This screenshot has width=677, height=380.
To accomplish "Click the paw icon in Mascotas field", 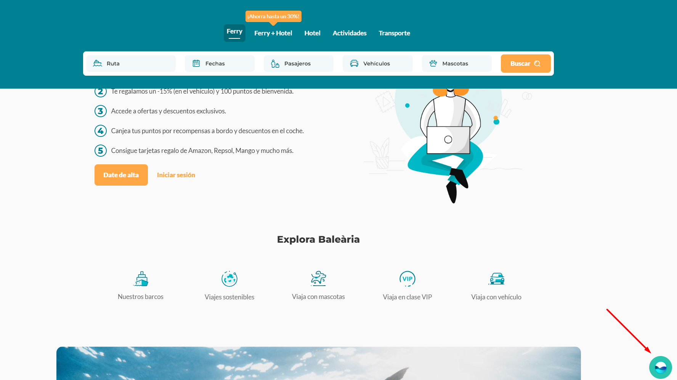I will (433, 64).
